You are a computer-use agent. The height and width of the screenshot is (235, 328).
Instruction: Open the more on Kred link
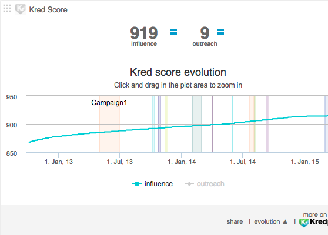[x=314, y=220]
